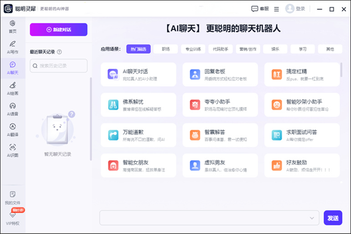Click the 限时折 badge on VIP
Viewport: 351px width, 234px height.
[x=18, y=210]
